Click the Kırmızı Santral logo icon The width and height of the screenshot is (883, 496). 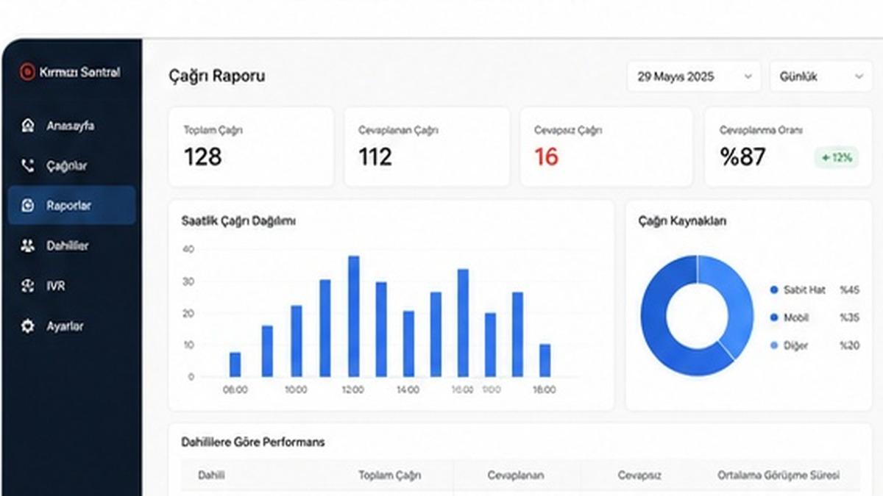coord(27,71)
